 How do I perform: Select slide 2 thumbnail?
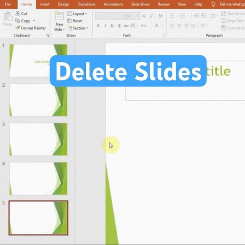point(38,100)
